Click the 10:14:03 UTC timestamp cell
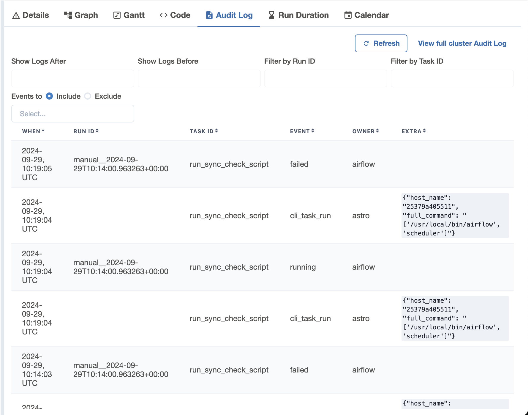The width and height of the screenshot is (528, 415). 37,370
